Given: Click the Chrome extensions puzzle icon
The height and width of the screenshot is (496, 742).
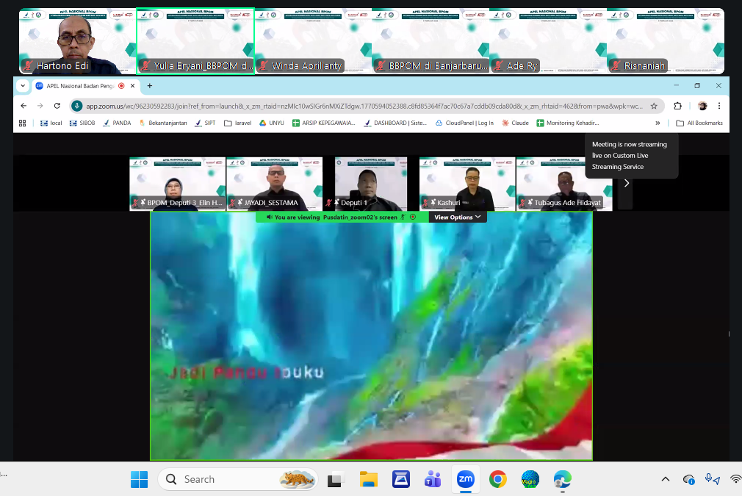Looking at the screenshot, I should click(677, 106).
